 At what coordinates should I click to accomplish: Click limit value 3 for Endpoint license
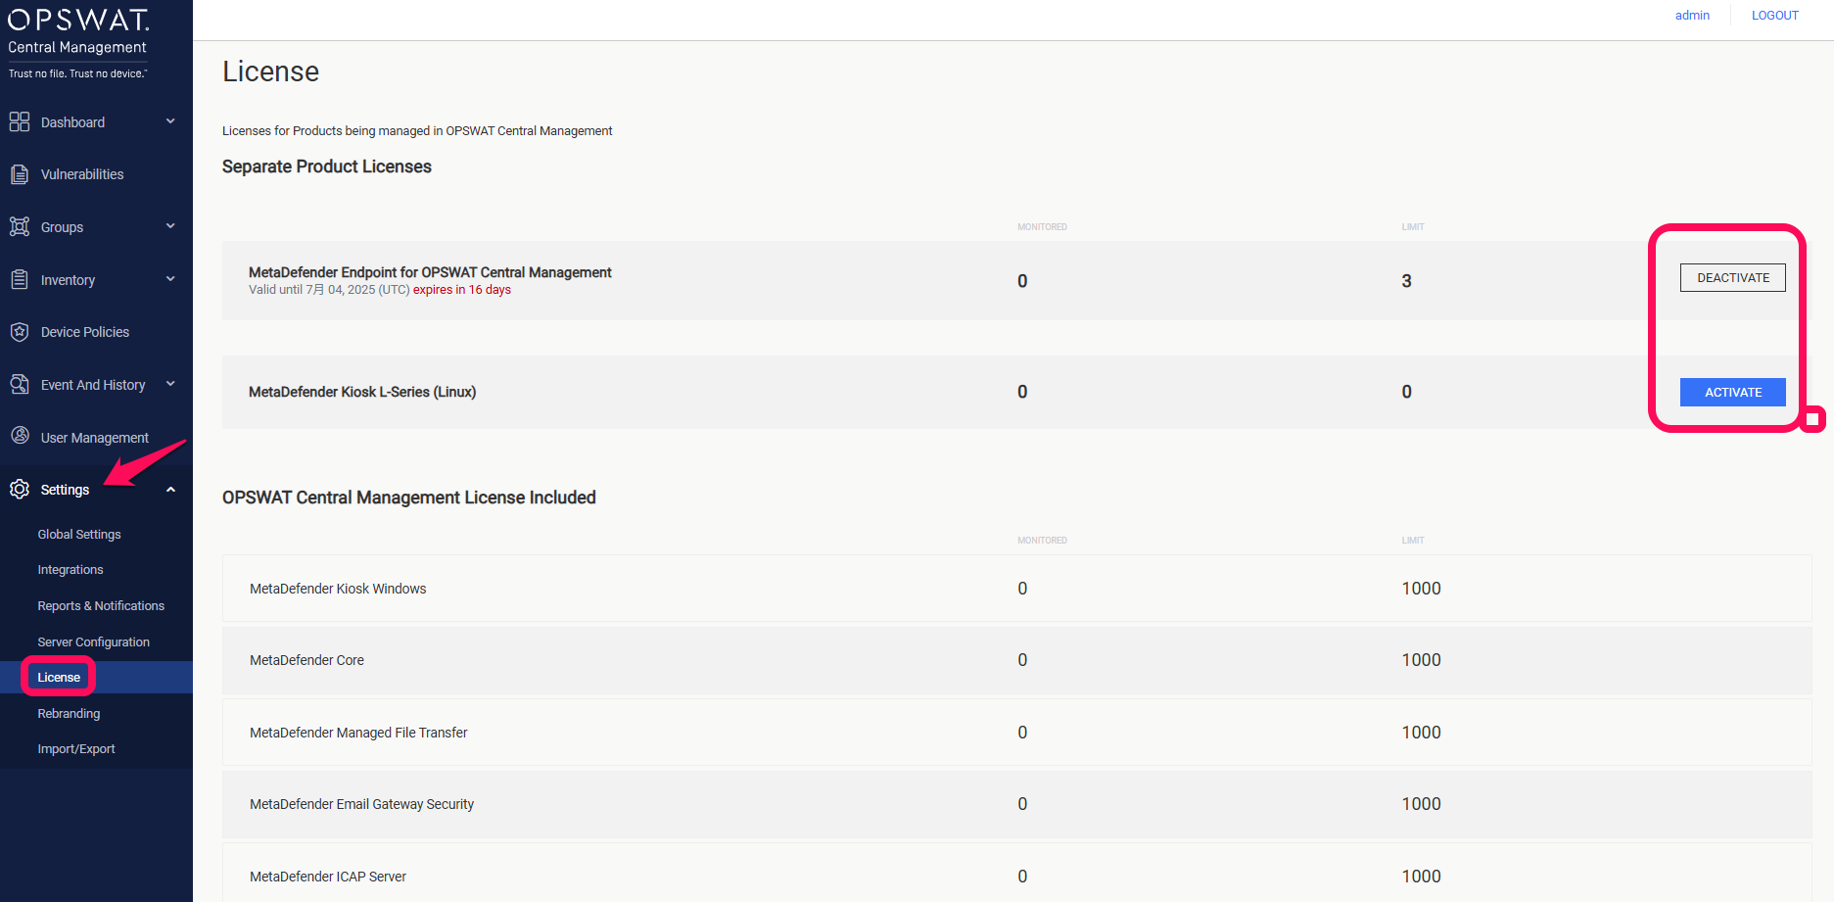[1406, 281]
